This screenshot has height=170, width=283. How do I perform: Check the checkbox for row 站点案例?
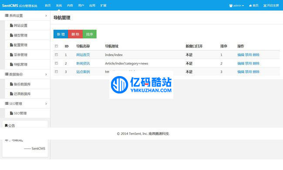pyautogui.click(x=56, y=72)
